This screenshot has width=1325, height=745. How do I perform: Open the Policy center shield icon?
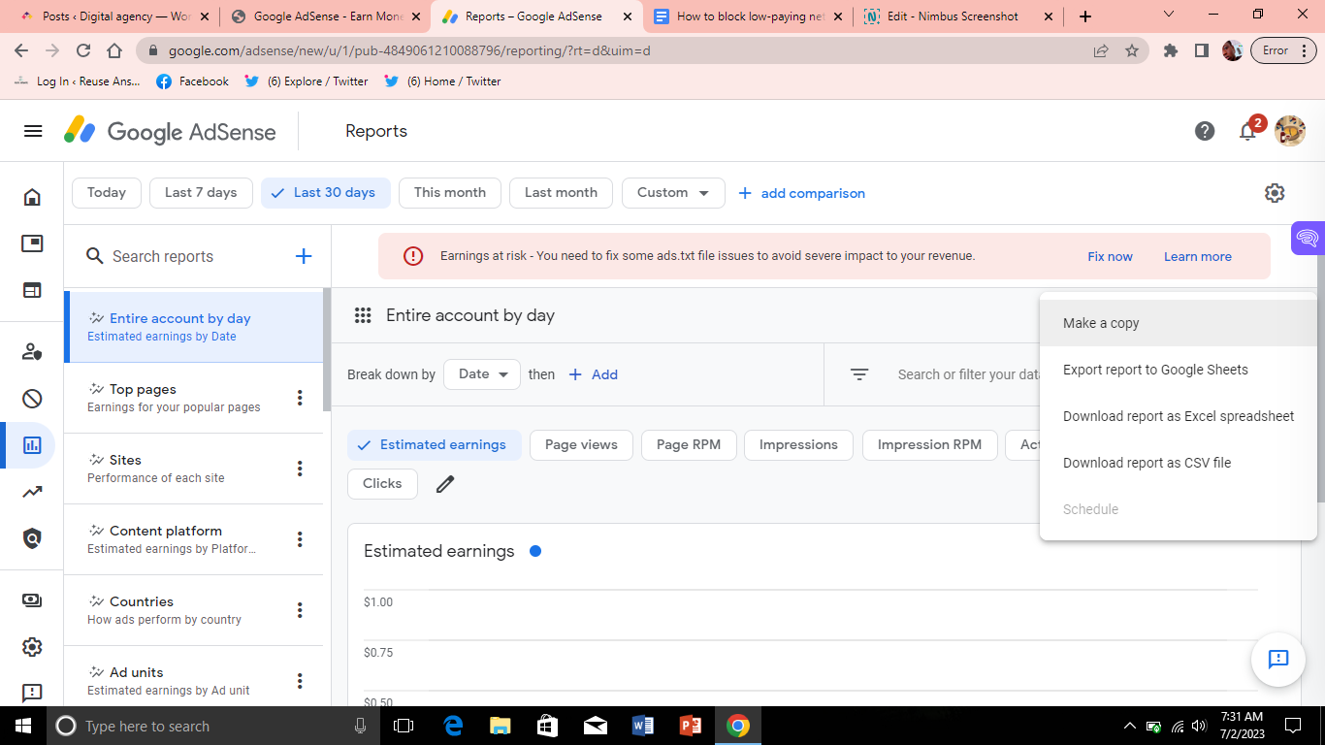pos(32,538)
